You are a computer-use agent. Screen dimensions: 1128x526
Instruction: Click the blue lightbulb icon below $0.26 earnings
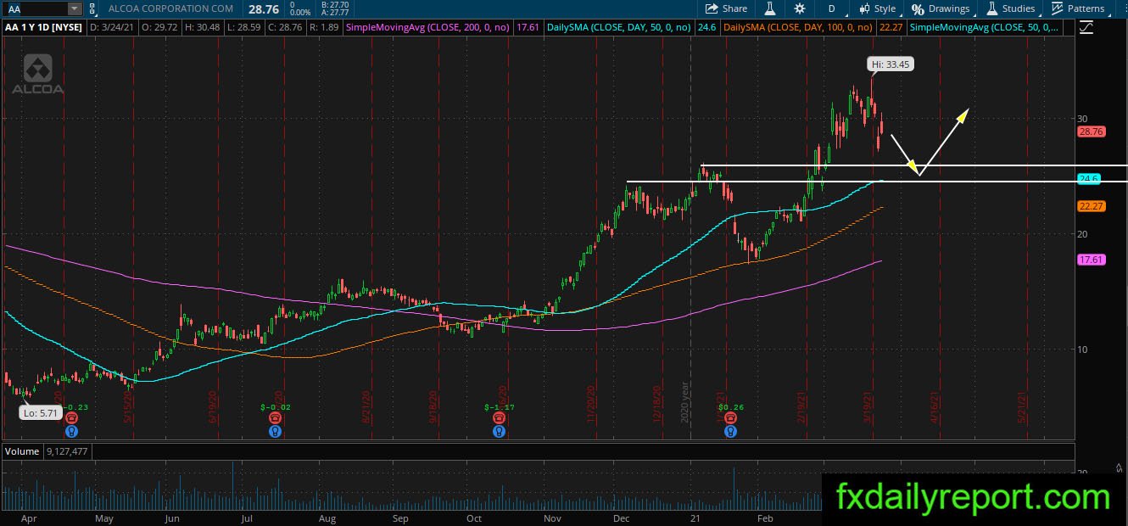pos(730,431)
